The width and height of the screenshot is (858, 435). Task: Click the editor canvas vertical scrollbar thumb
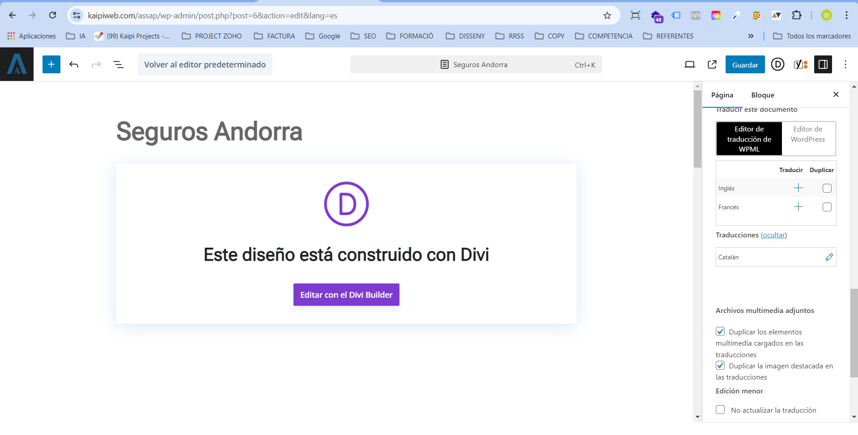[697, 129]
